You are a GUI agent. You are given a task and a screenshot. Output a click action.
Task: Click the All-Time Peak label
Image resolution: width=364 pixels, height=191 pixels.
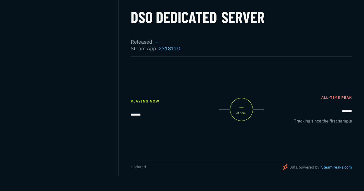(337, 98)
